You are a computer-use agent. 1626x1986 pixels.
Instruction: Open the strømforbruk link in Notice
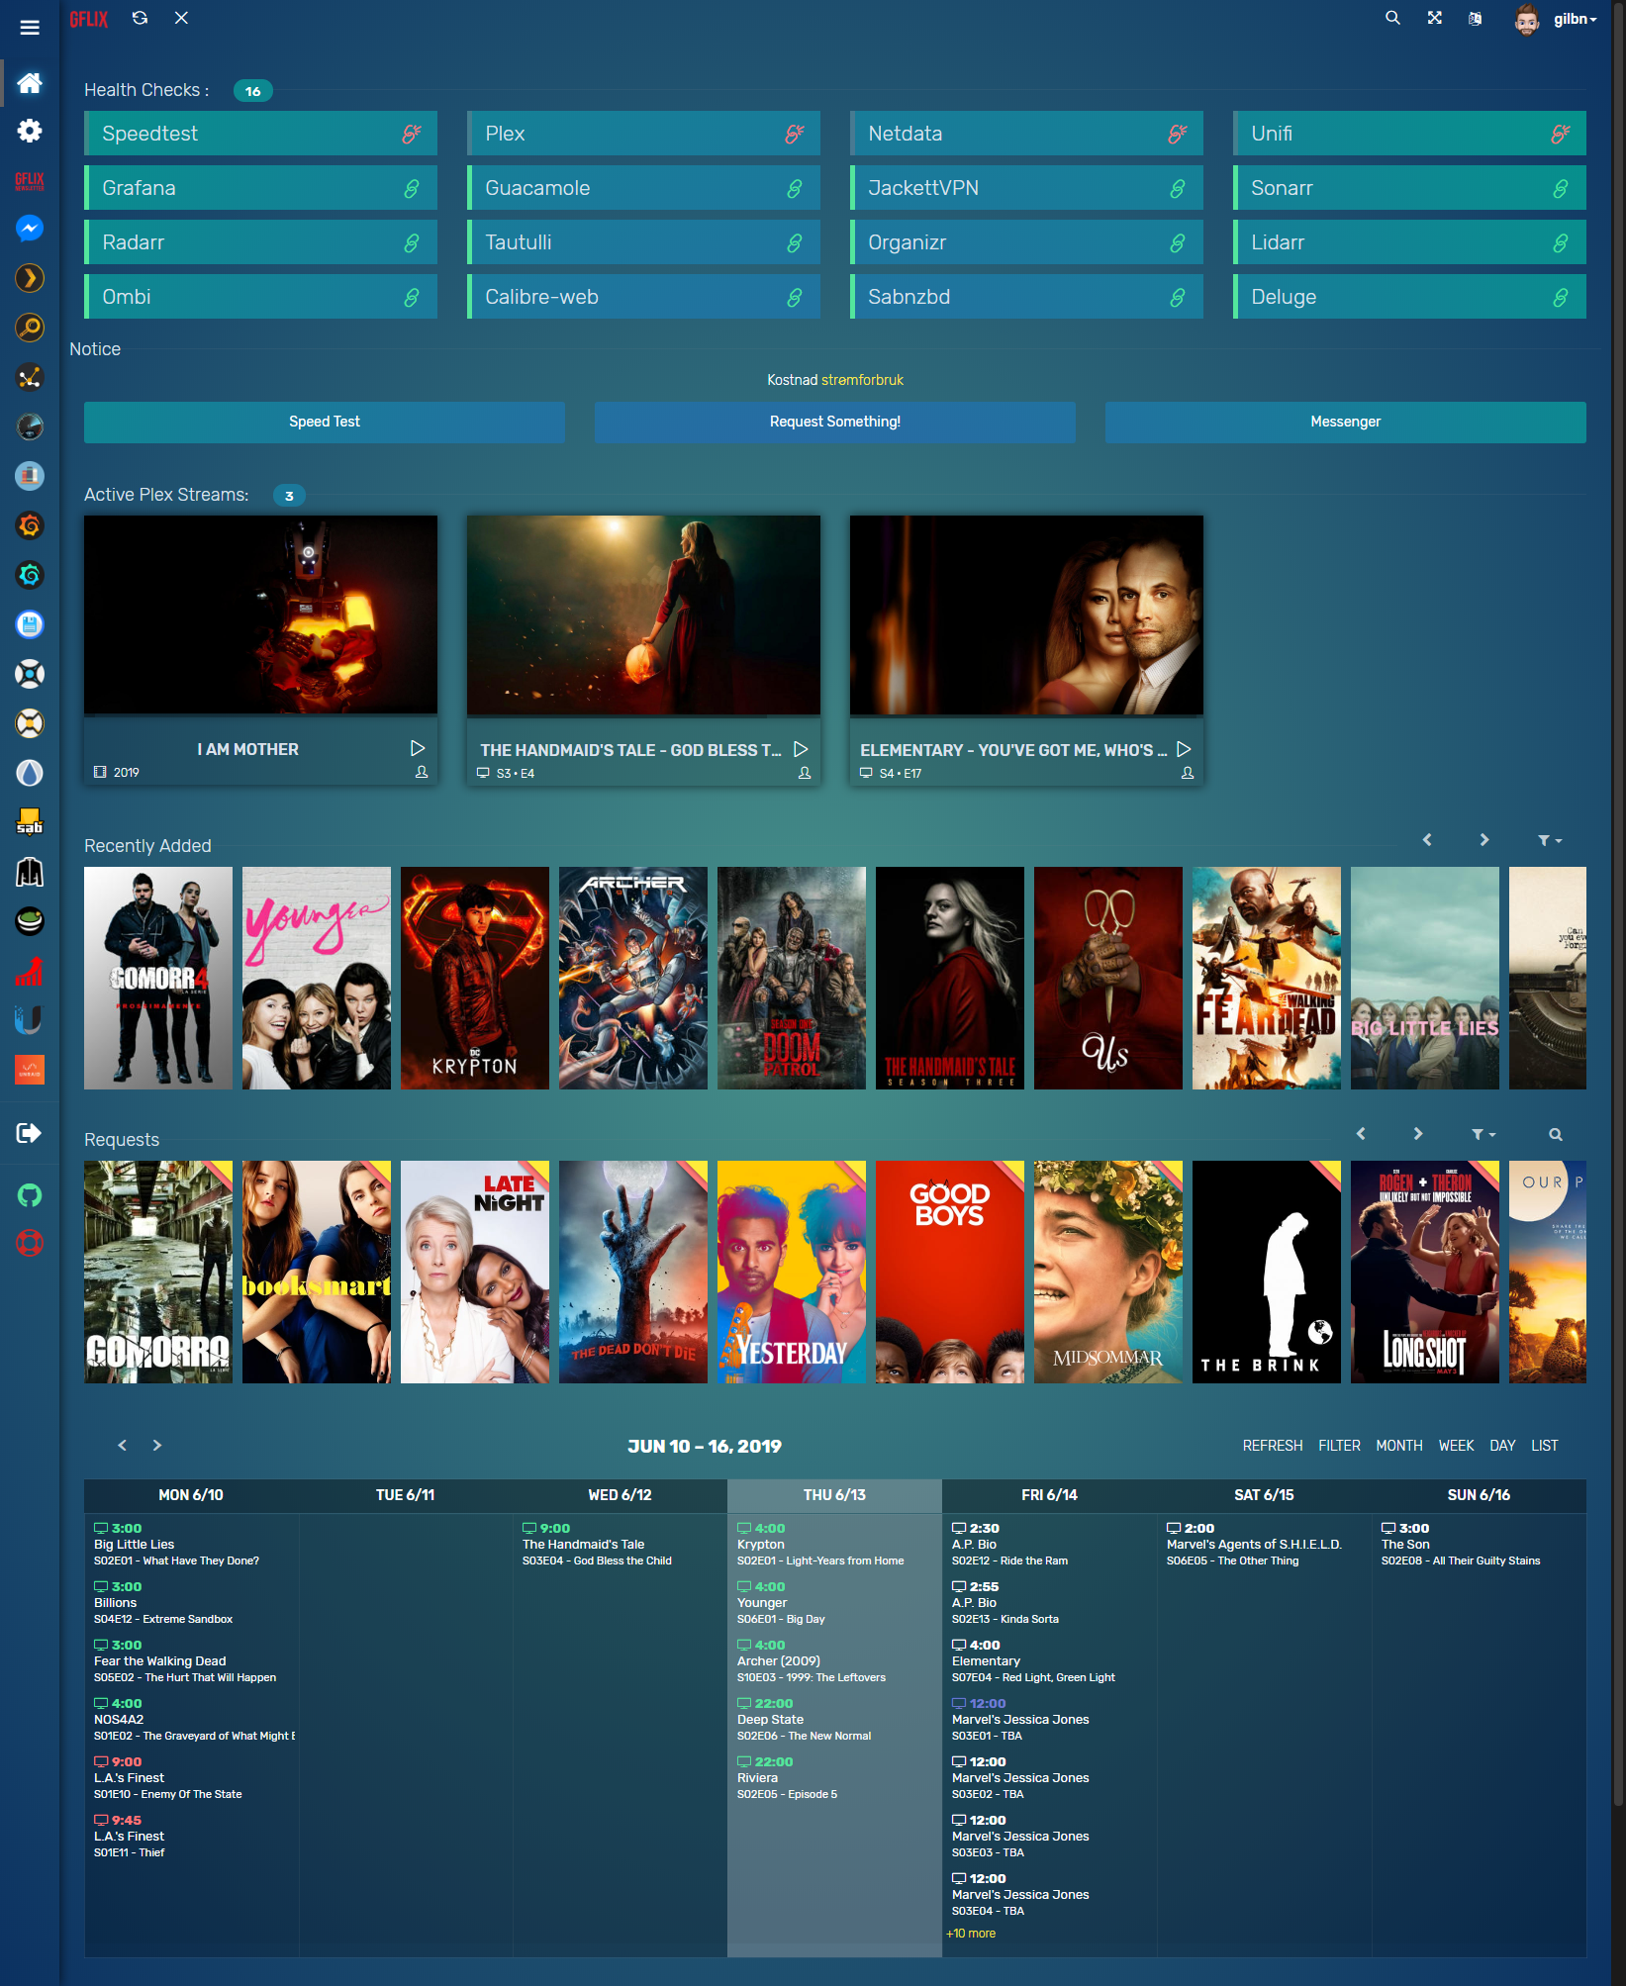coord(862,380)
